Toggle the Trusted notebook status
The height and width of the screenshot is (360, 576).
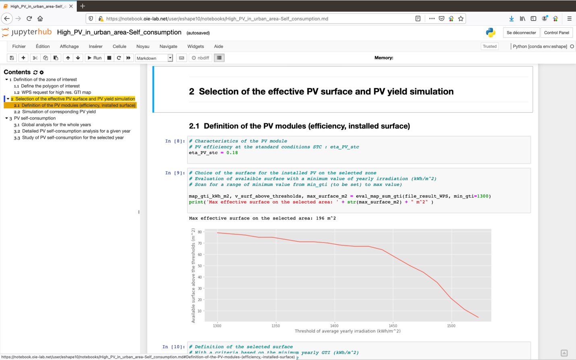click(x=490, y=46)
